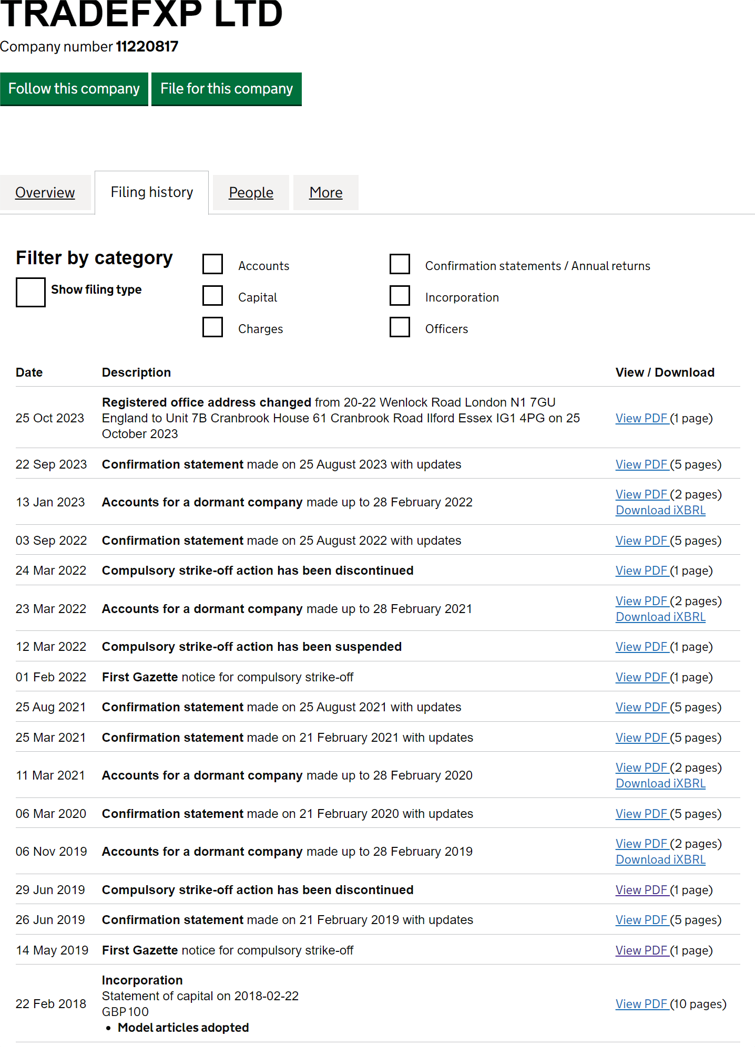755x1047 pixels.
Task: Check the Capital filter checkbox
Action: point(212,296)
